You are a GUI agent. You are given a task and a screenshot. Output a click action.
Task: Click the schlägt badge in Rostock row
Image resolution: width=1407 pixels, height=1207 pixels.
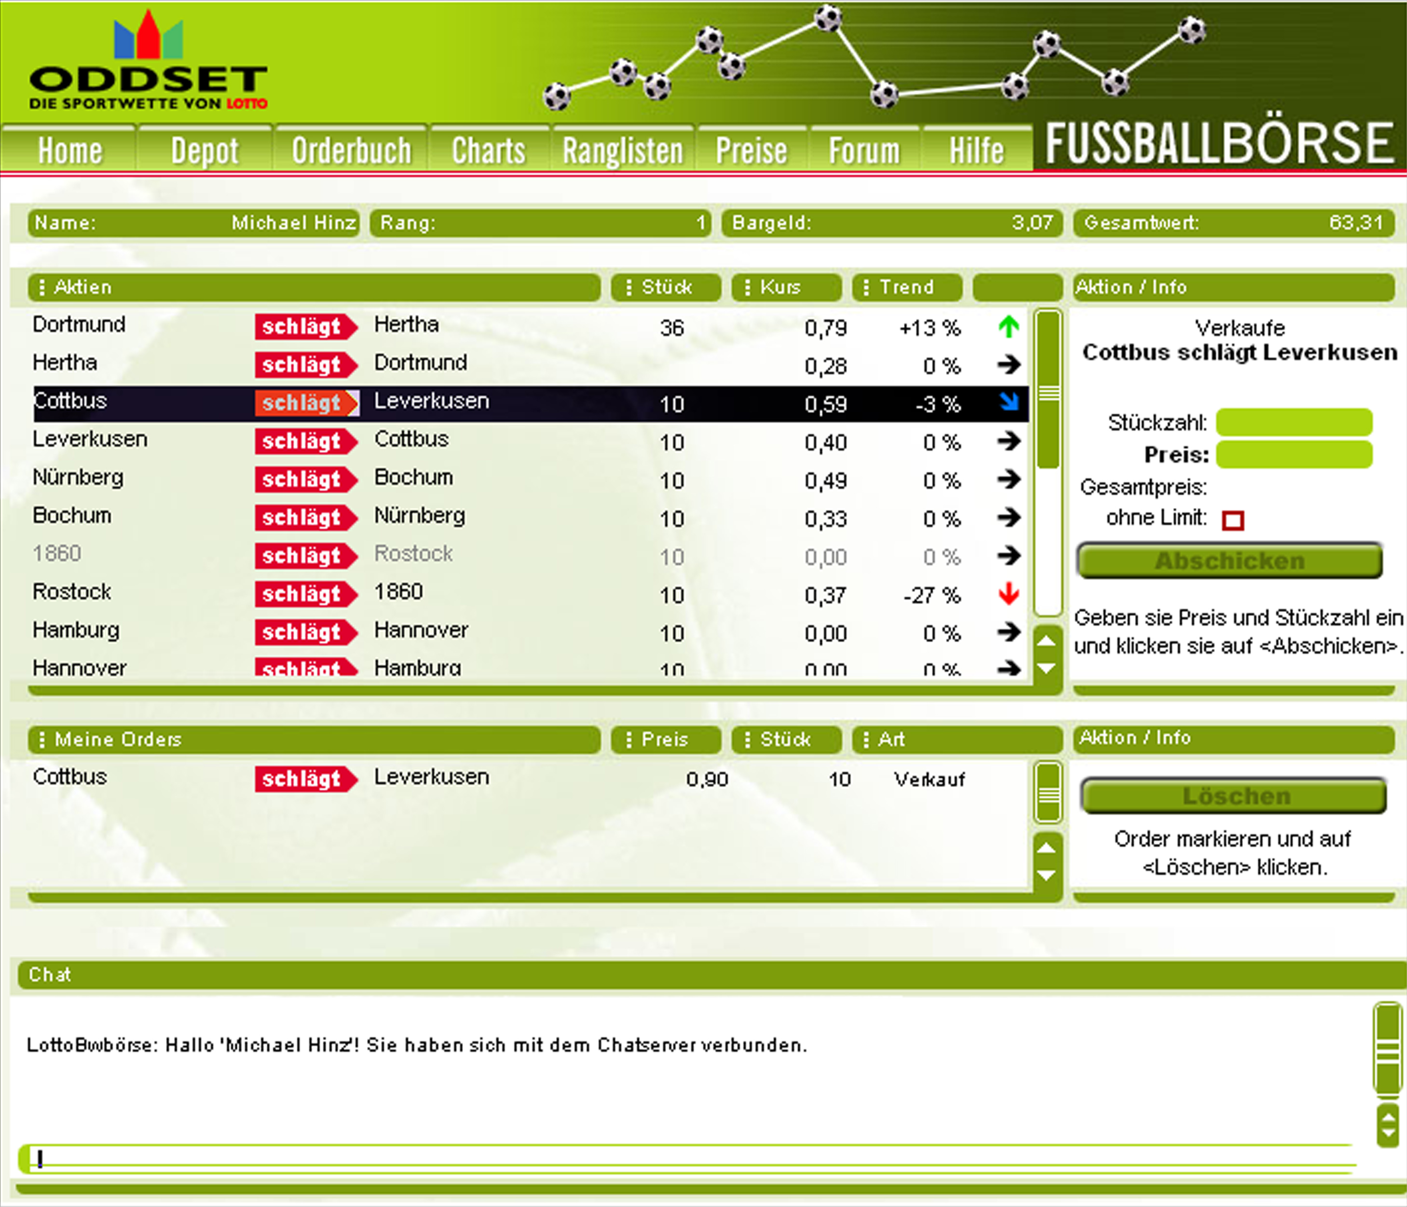(306, 594)
